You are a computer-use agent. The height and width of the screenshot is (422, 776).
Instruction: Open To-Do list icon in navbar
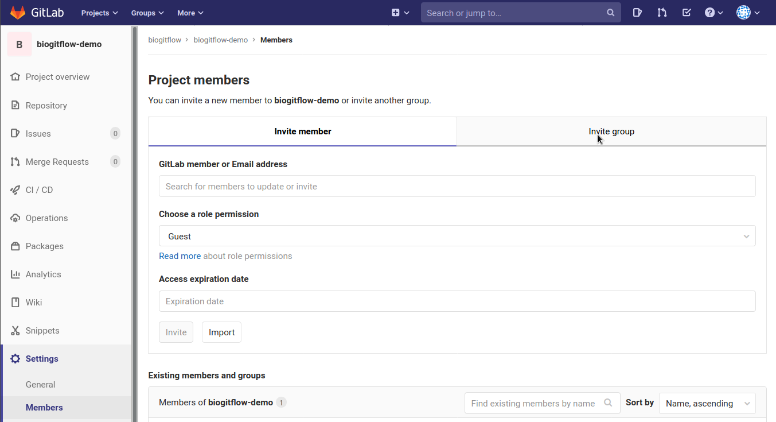[687, 13]
